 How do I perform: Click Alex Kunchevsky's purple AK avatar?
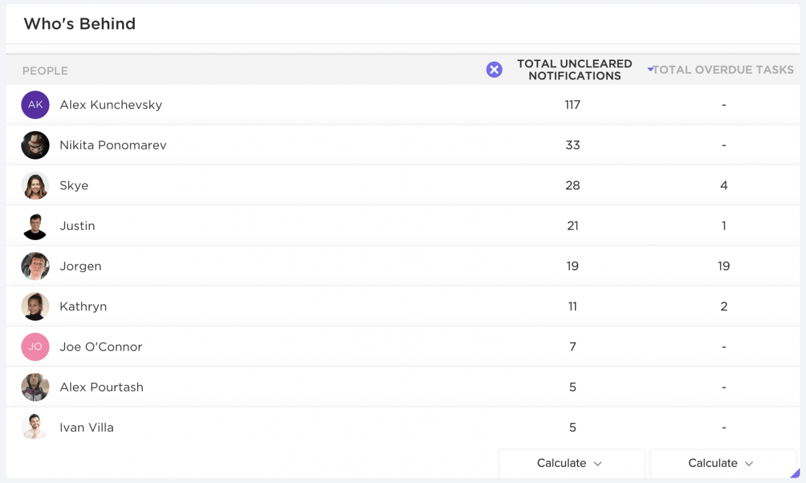pos(35,105)
